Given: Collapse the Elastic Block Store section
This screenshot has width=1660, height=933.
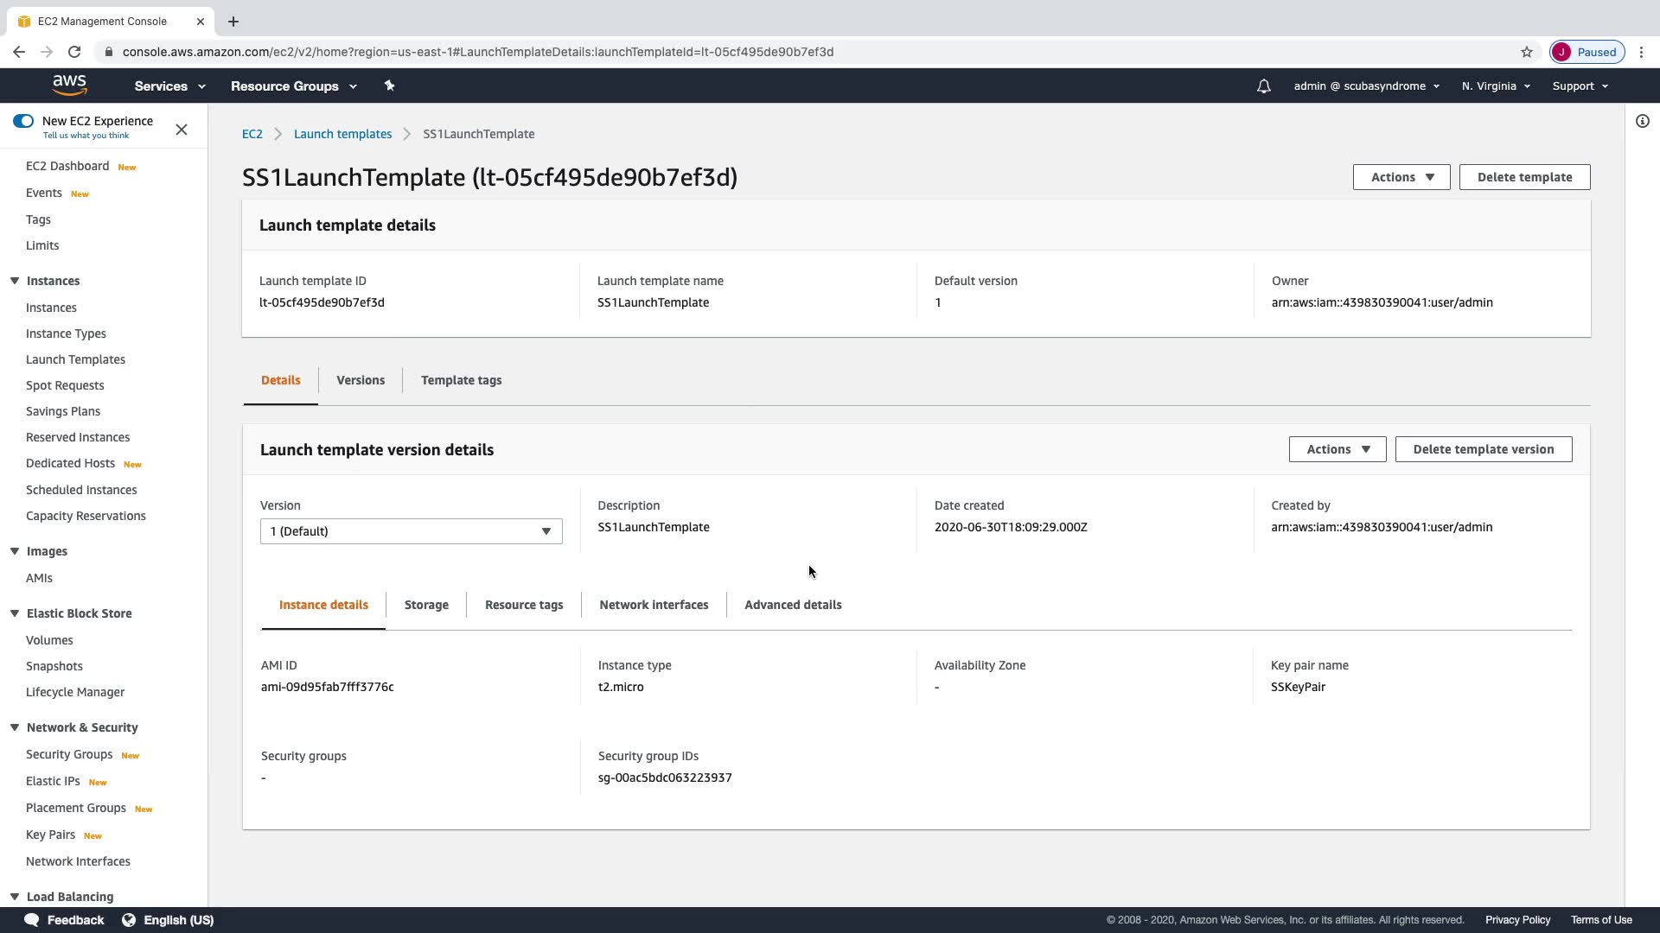Looking at the screenshot, I should pos(15,613).
